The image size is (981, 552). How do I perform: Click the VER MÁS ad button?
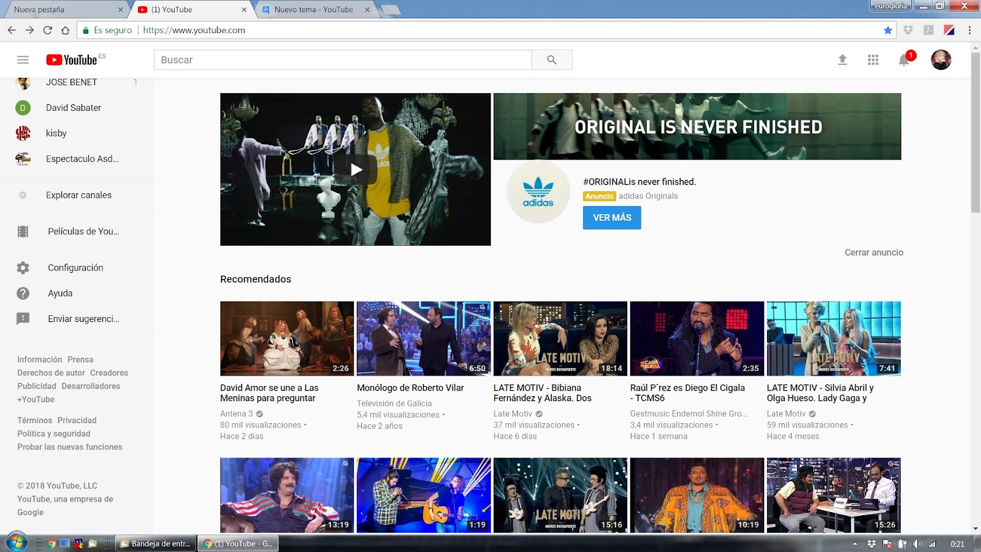click(x=612, y=218)
